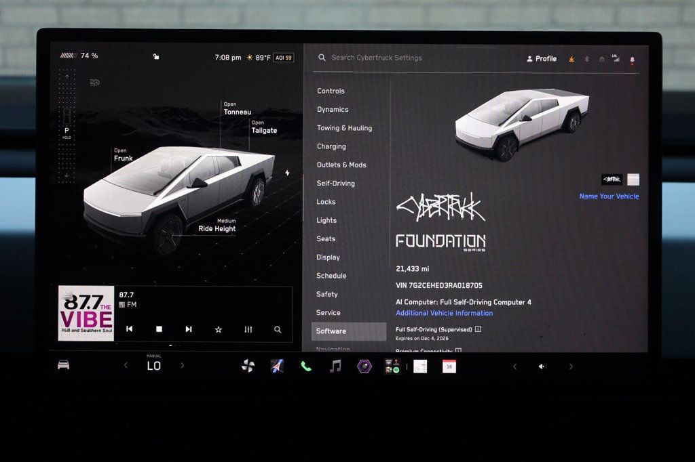Select the Software menu item

coord(349,331)
